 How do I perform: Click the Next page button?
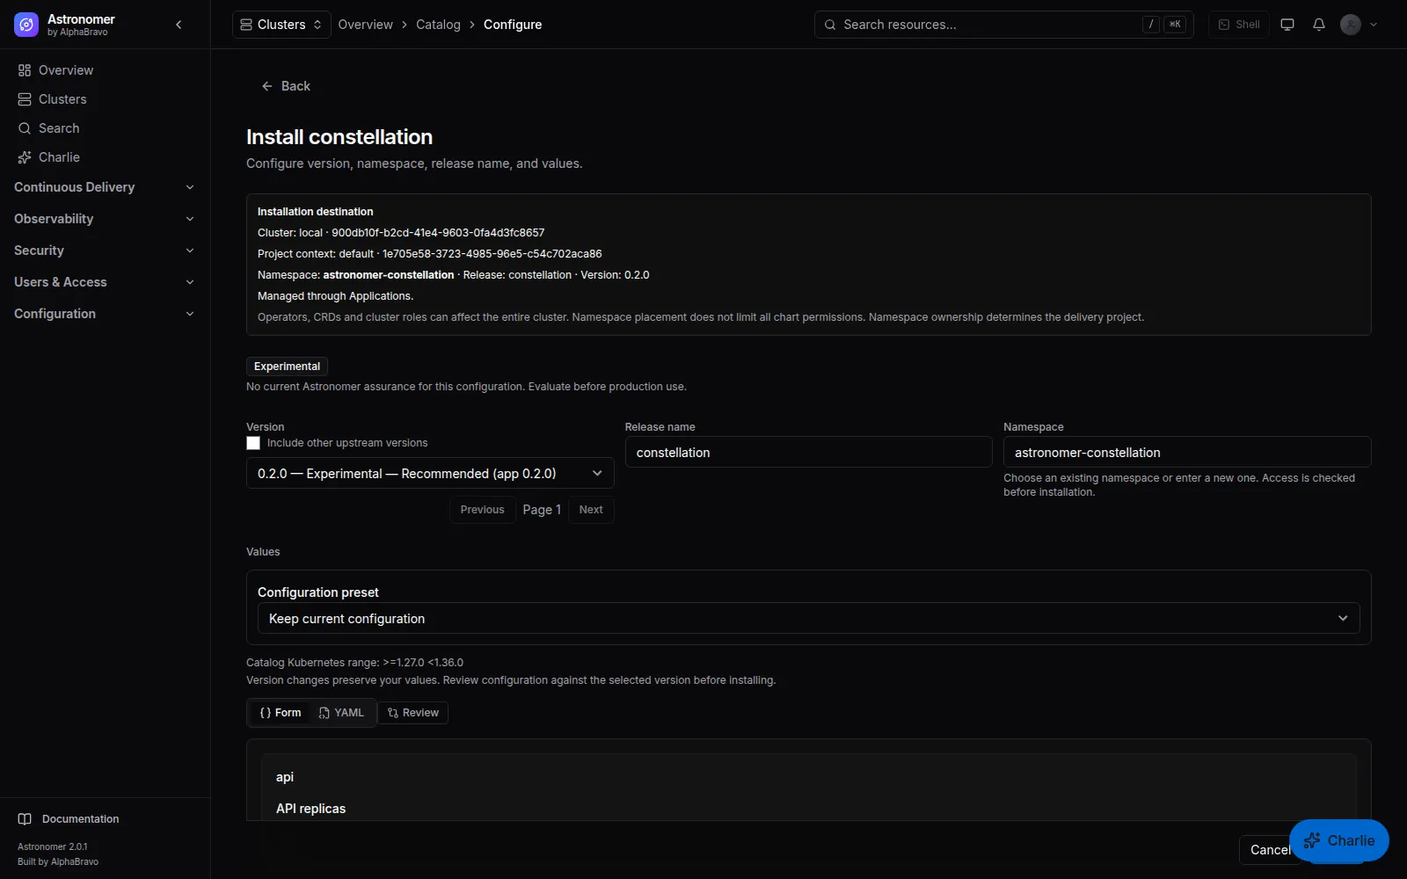coord(591,510)
